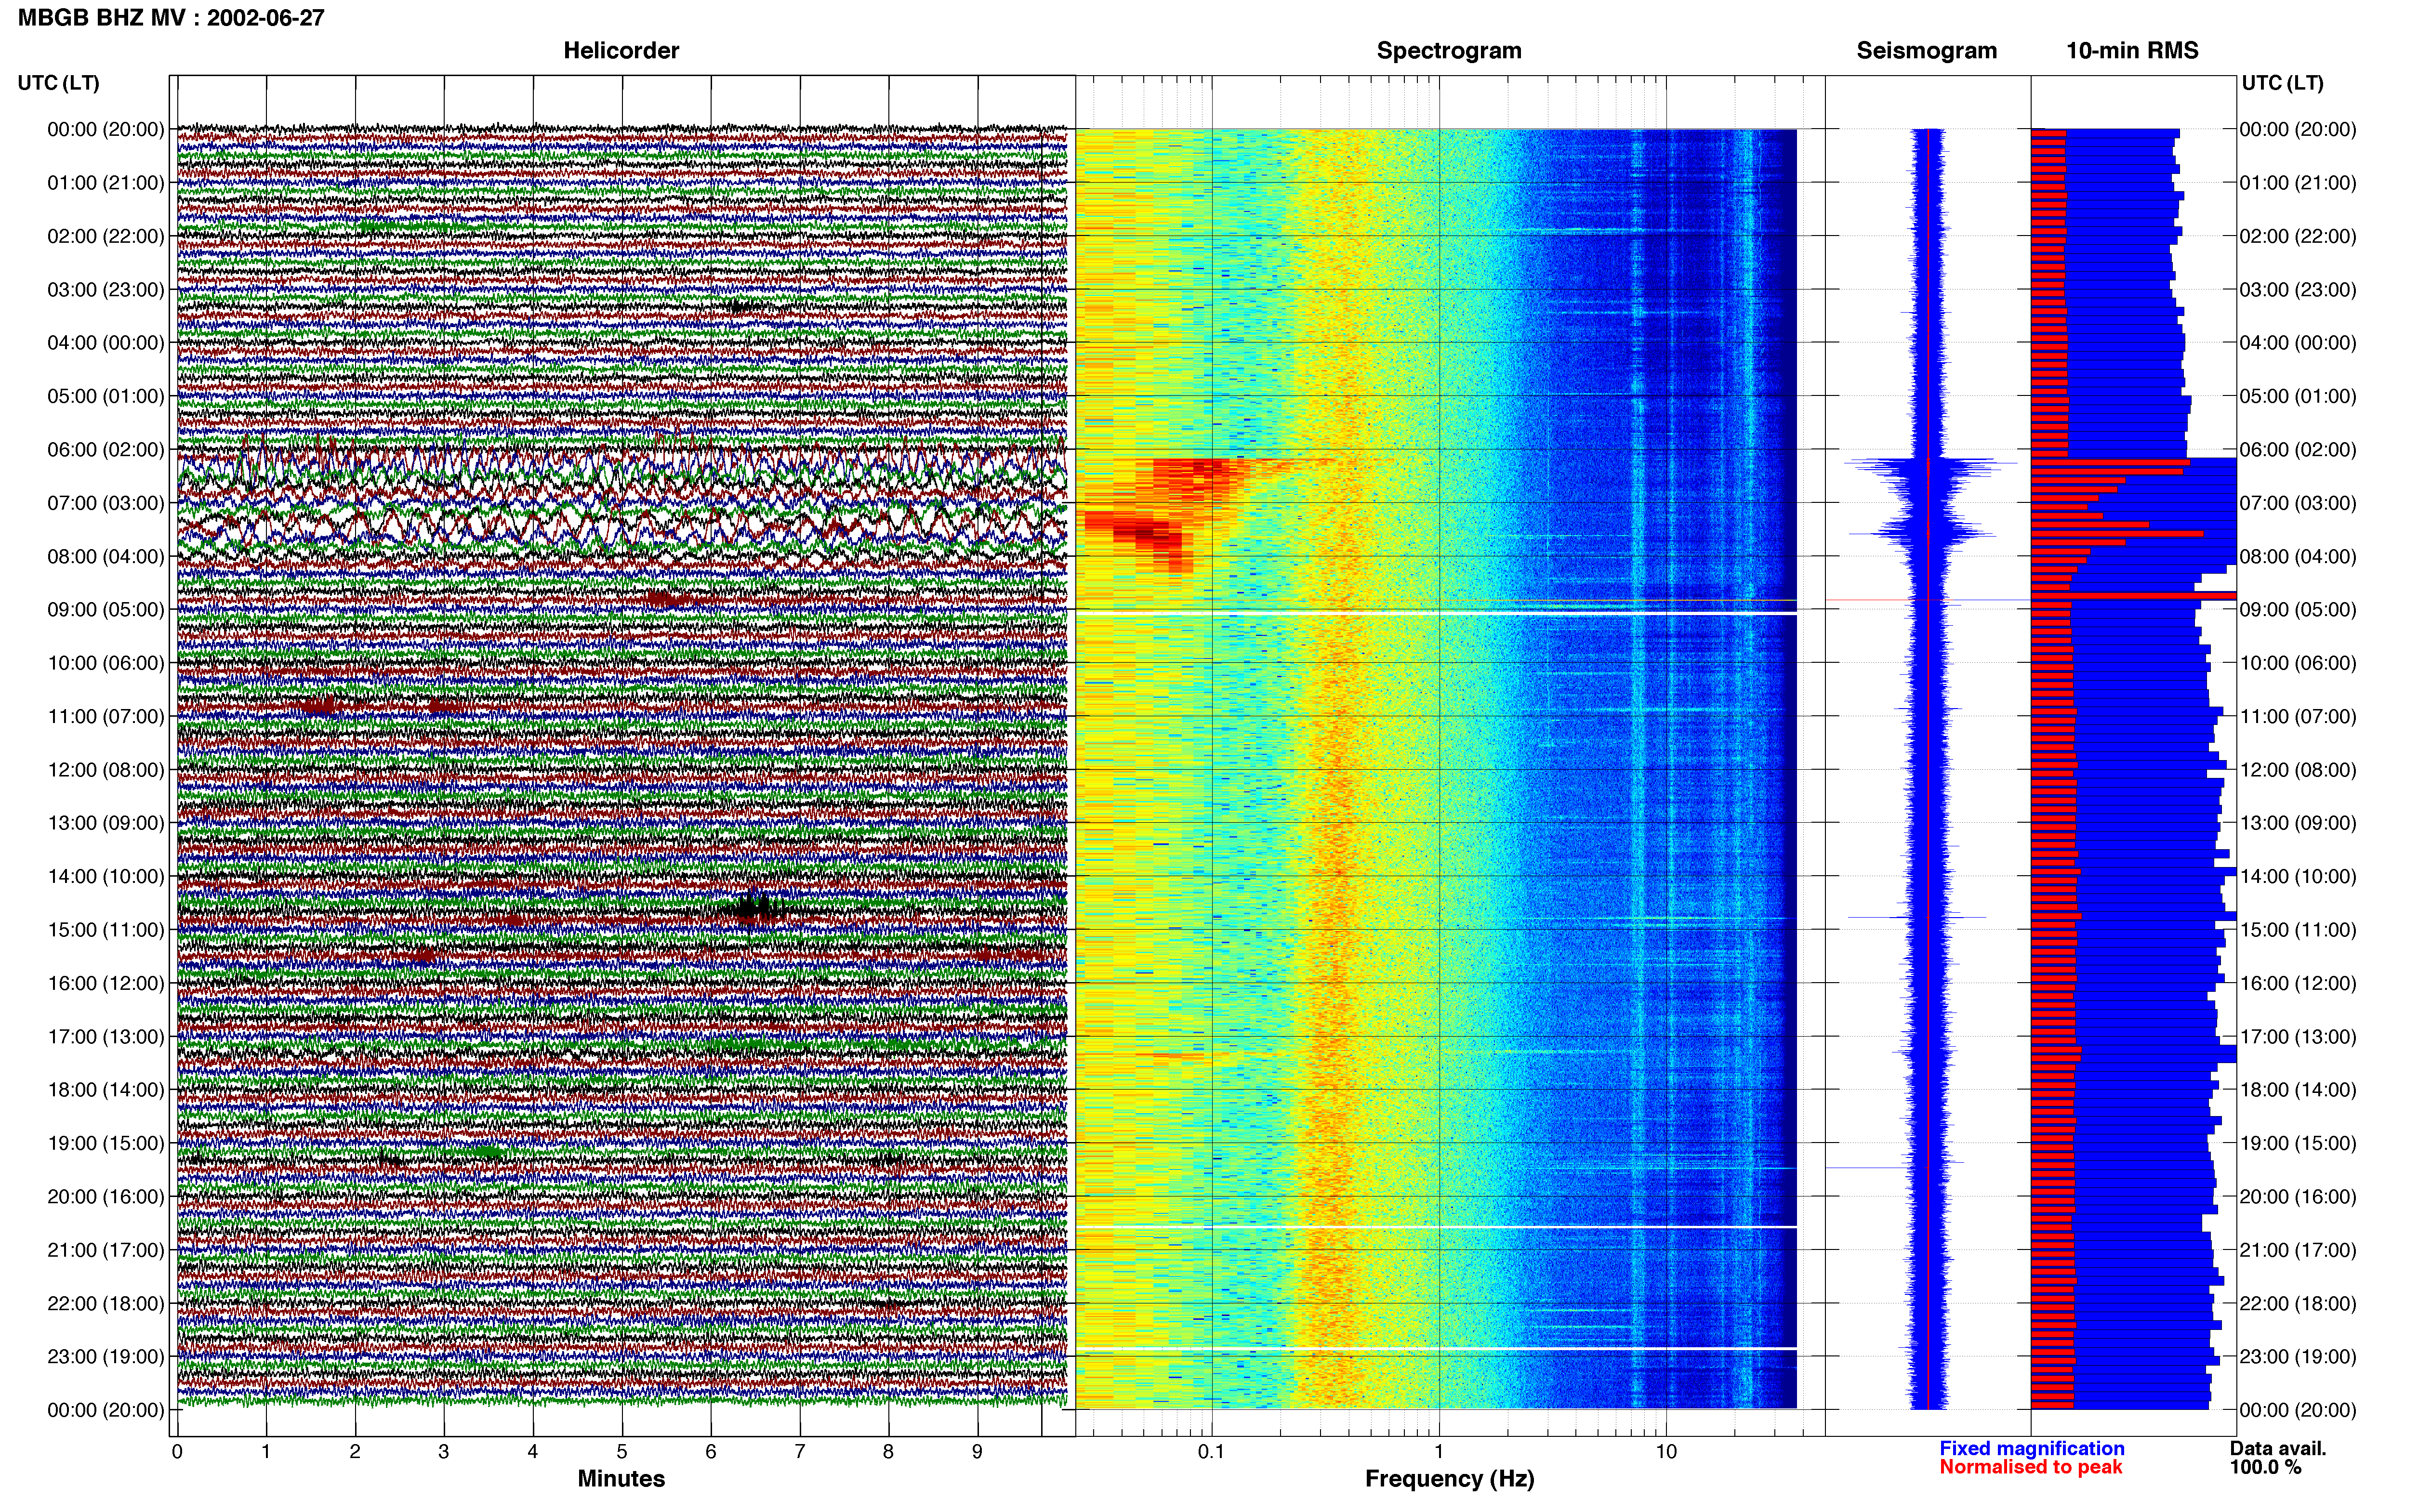The image size is (2418, 1512).
Task: Click the 'Data avail.' label
Action: pos(2278,1449)
